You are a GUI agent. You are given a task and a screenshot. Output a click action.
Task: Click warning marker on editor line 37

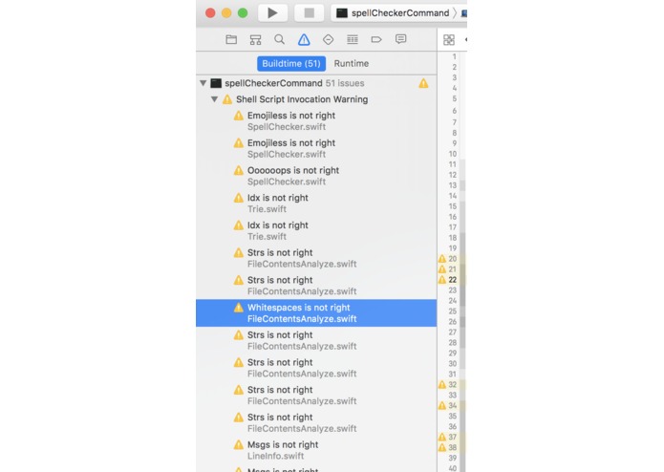pyautogui.click(x=442, y=437)
